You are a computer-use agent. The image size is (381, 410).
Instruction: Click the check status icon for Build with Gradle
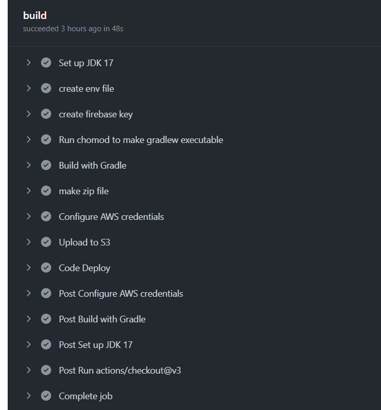pyautogui.click(x=46, y=165)
